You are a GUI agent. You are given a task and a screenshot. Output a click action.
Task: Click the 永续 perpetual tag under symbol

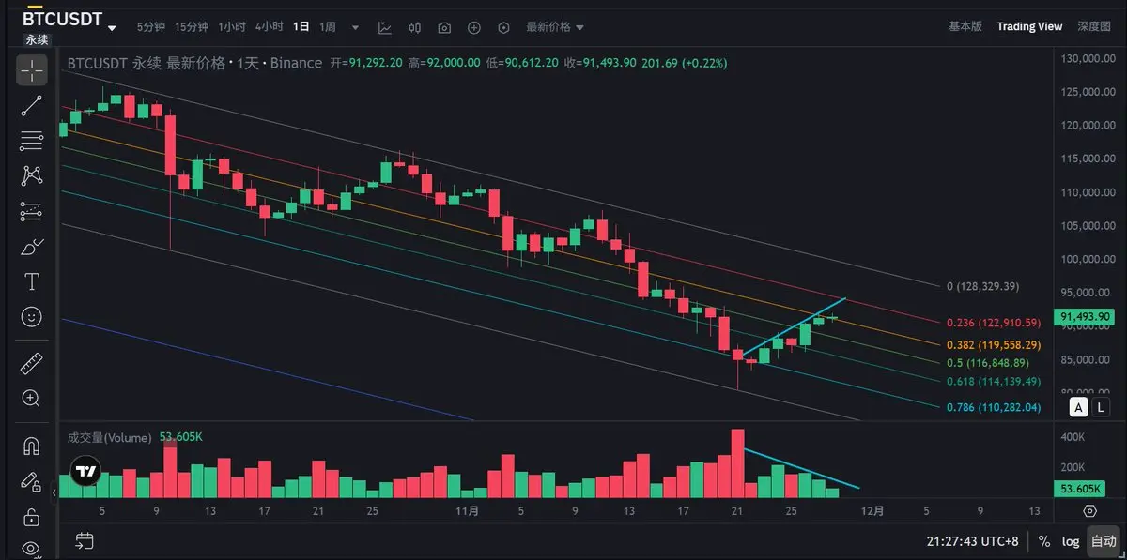(x=37, y=39)
